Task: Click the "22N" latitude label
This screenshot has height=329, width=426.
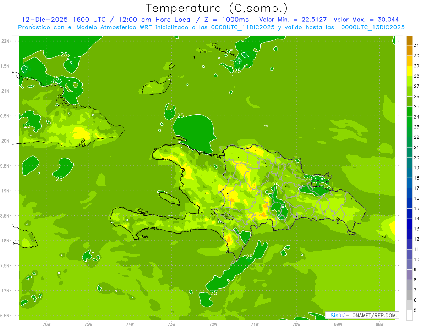Action: (x=6, y=41)
